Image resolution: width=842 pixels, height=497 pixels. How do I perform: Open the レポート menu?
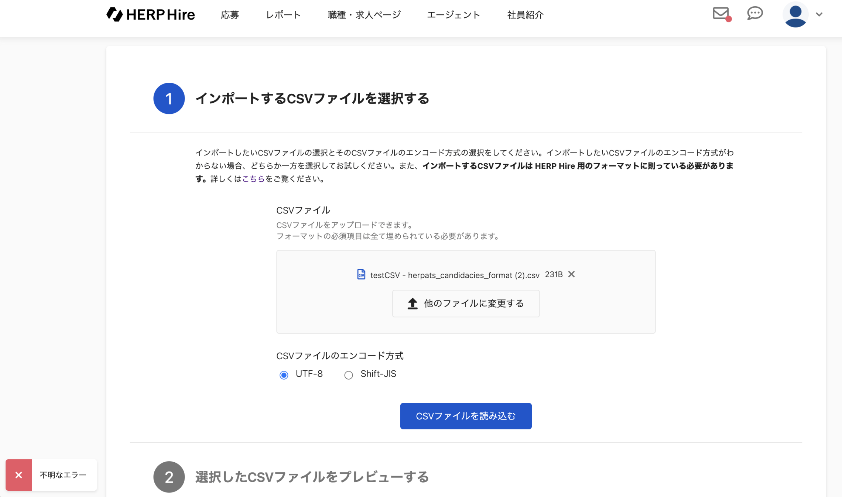click(283, 15)
